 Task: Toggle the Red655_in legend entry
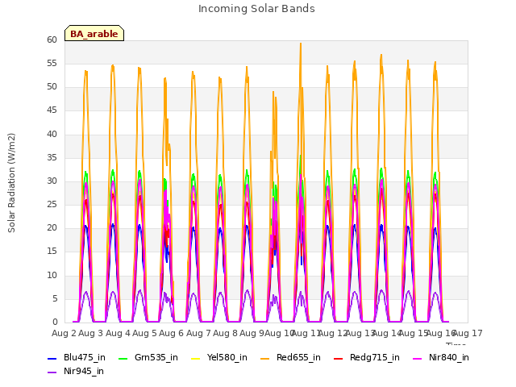(290, 358)
